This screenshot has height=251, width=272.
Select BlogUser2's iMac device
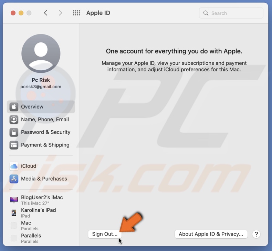[41, 200]
